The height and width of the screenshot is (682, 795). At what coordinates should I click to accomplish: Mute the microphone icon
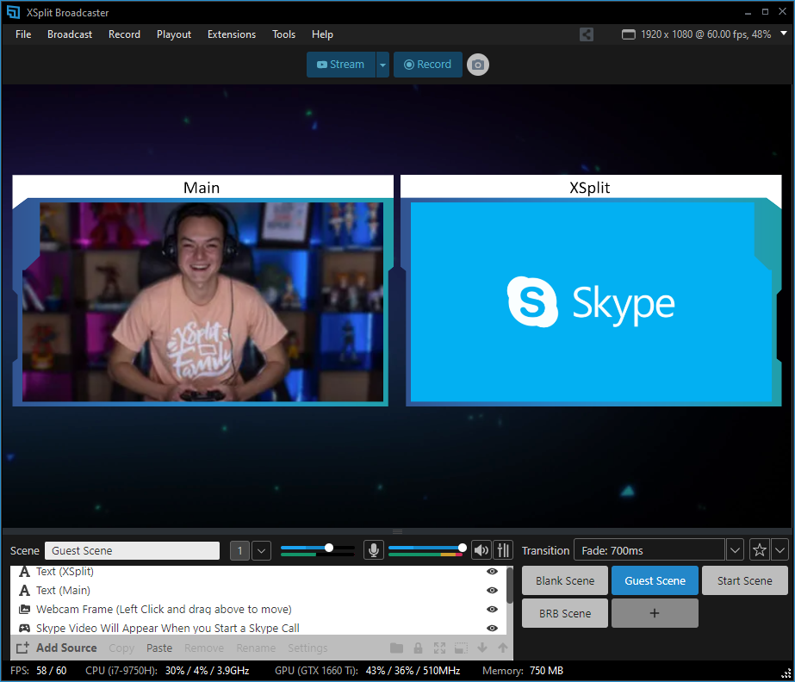[x=373, y=550]
